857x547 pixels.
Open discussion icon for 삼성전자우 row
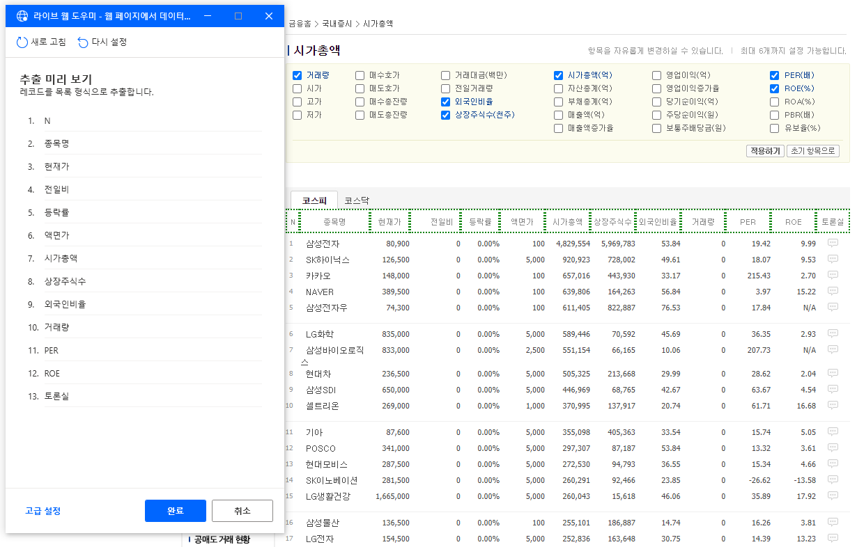click(833, 308)
